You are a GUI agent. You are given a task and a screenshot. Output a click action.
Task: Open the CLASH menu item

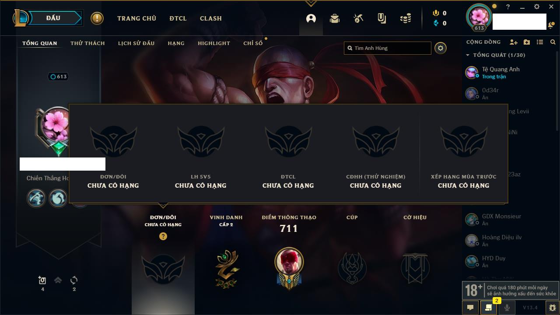point(211,18)
